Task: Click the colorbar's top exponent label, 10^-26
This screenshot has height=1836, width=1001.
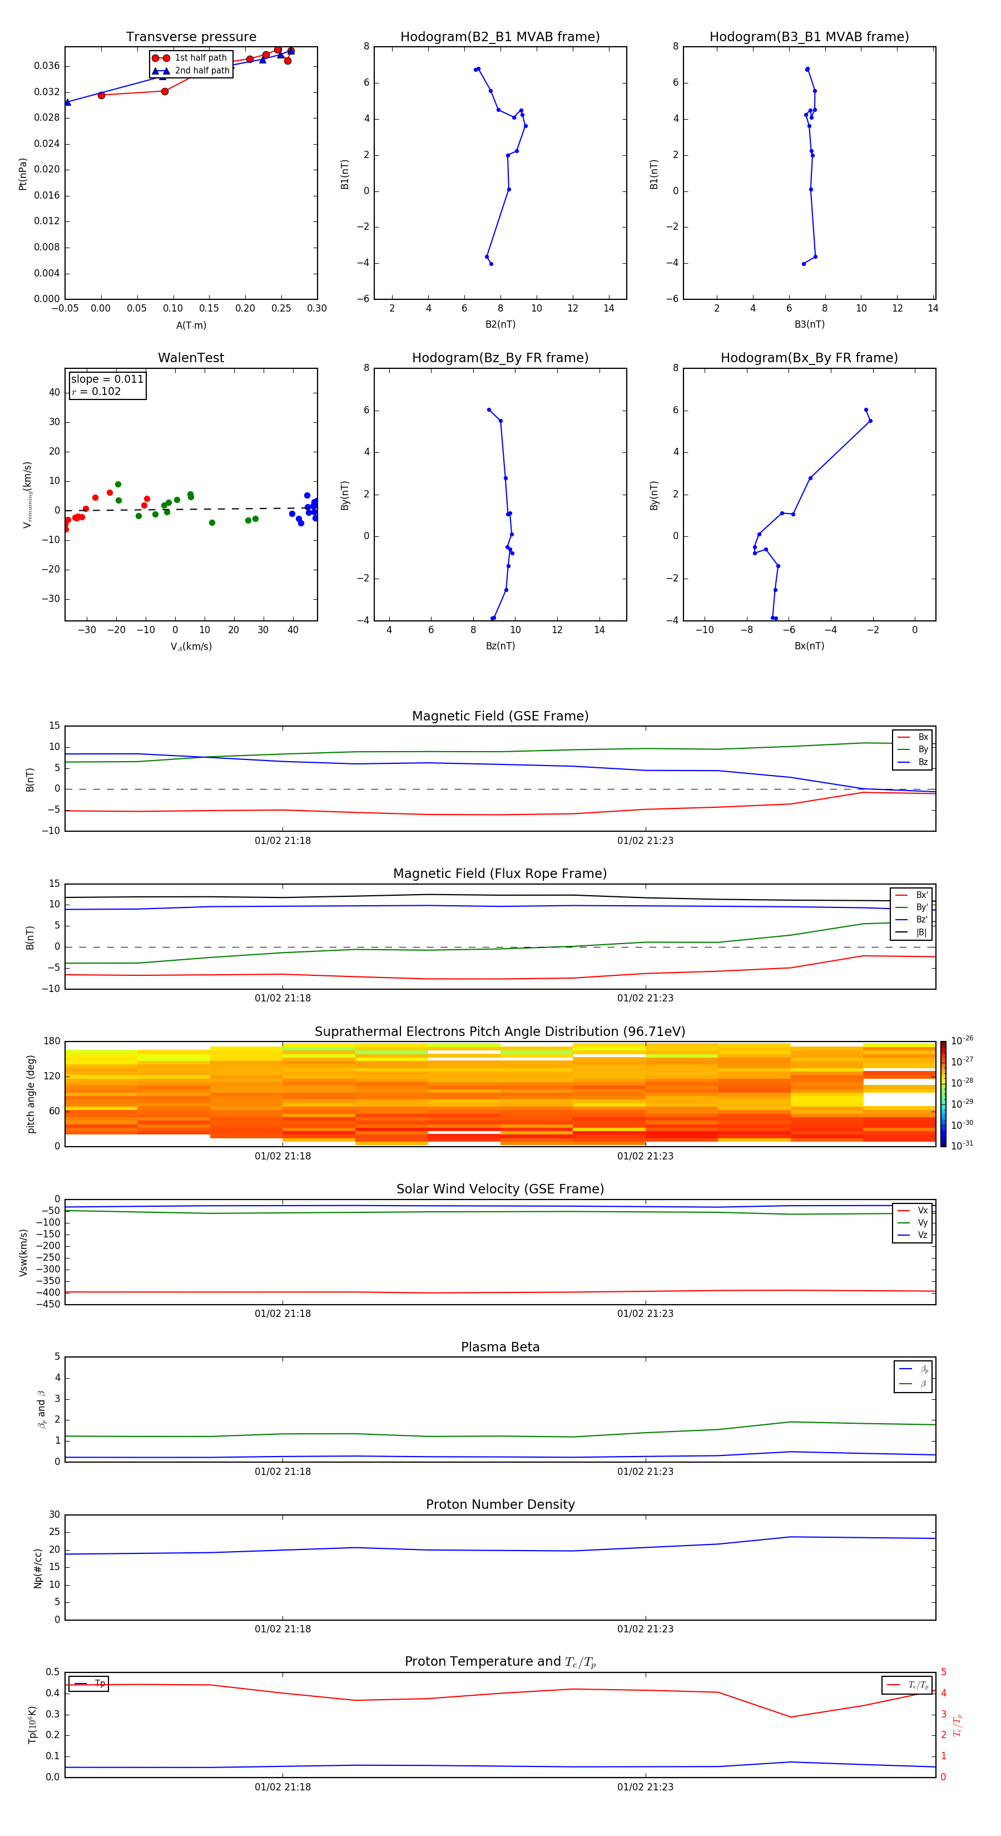Action: (x=962, y=1040)
